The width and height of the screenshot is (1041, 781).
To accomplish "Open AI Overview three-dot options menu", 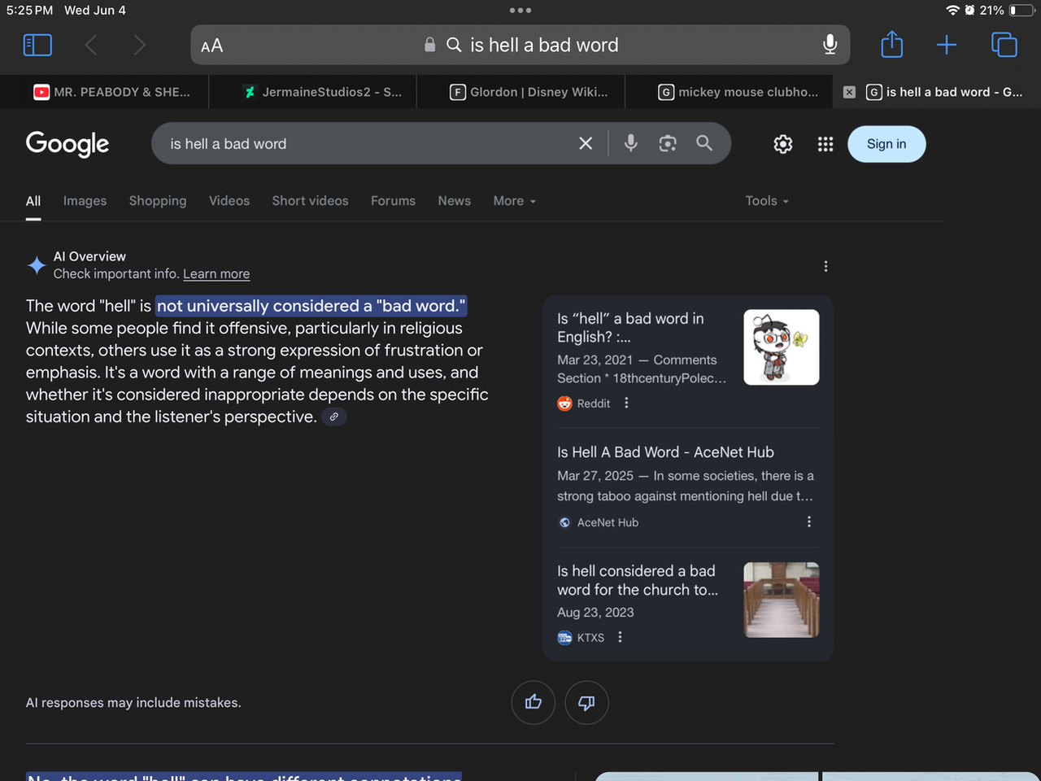I will pyautogui.click(x=825, y=266).
